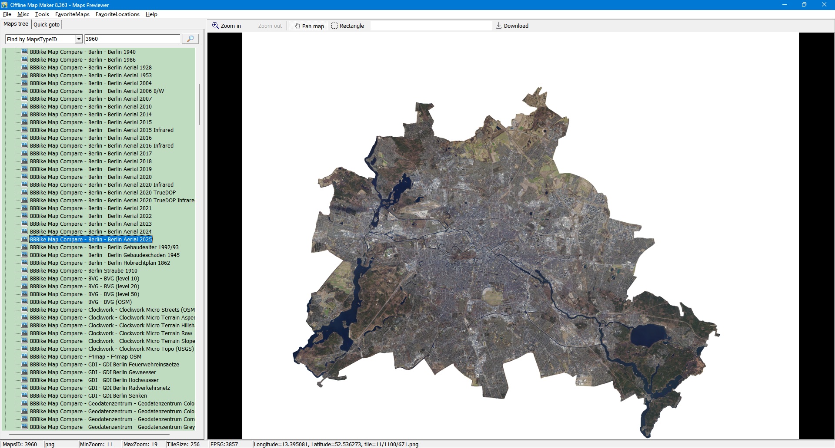Select Berlin Aerial 2020 TrueDOP map entry
This screenshot has width=835, height=448.
[103, 193]
